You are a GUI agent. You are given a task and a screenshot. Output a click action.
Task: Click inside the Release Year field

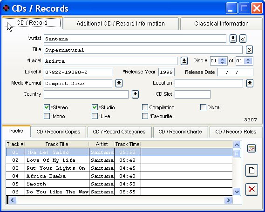[x=166, y=72]
